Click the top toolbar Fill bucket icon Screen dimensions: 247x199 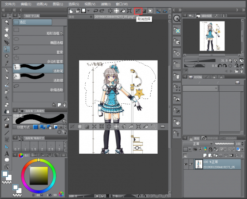tap(123, 11)
